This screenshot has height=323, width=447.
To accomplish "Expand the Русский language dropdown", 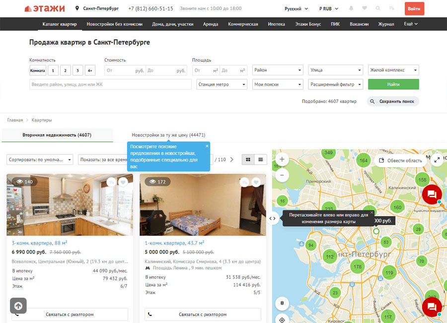I will [296, 8].
